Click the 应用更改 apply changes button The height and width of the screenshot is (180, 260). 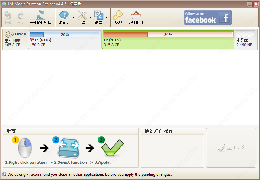(x=231, y=148)
